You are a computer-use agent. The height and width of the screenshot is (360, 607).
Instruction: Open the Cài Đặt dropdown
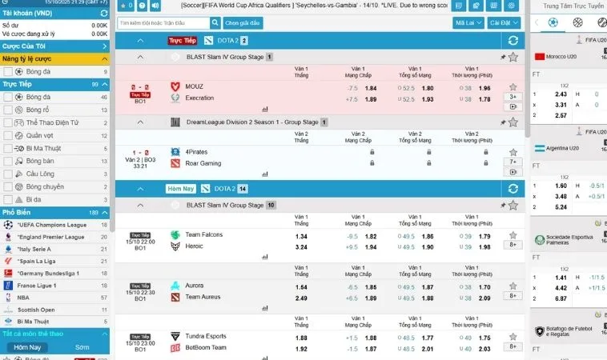click(504, 23)
